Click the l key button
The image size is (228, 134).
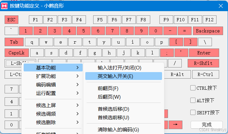click(x=153, y=53)
